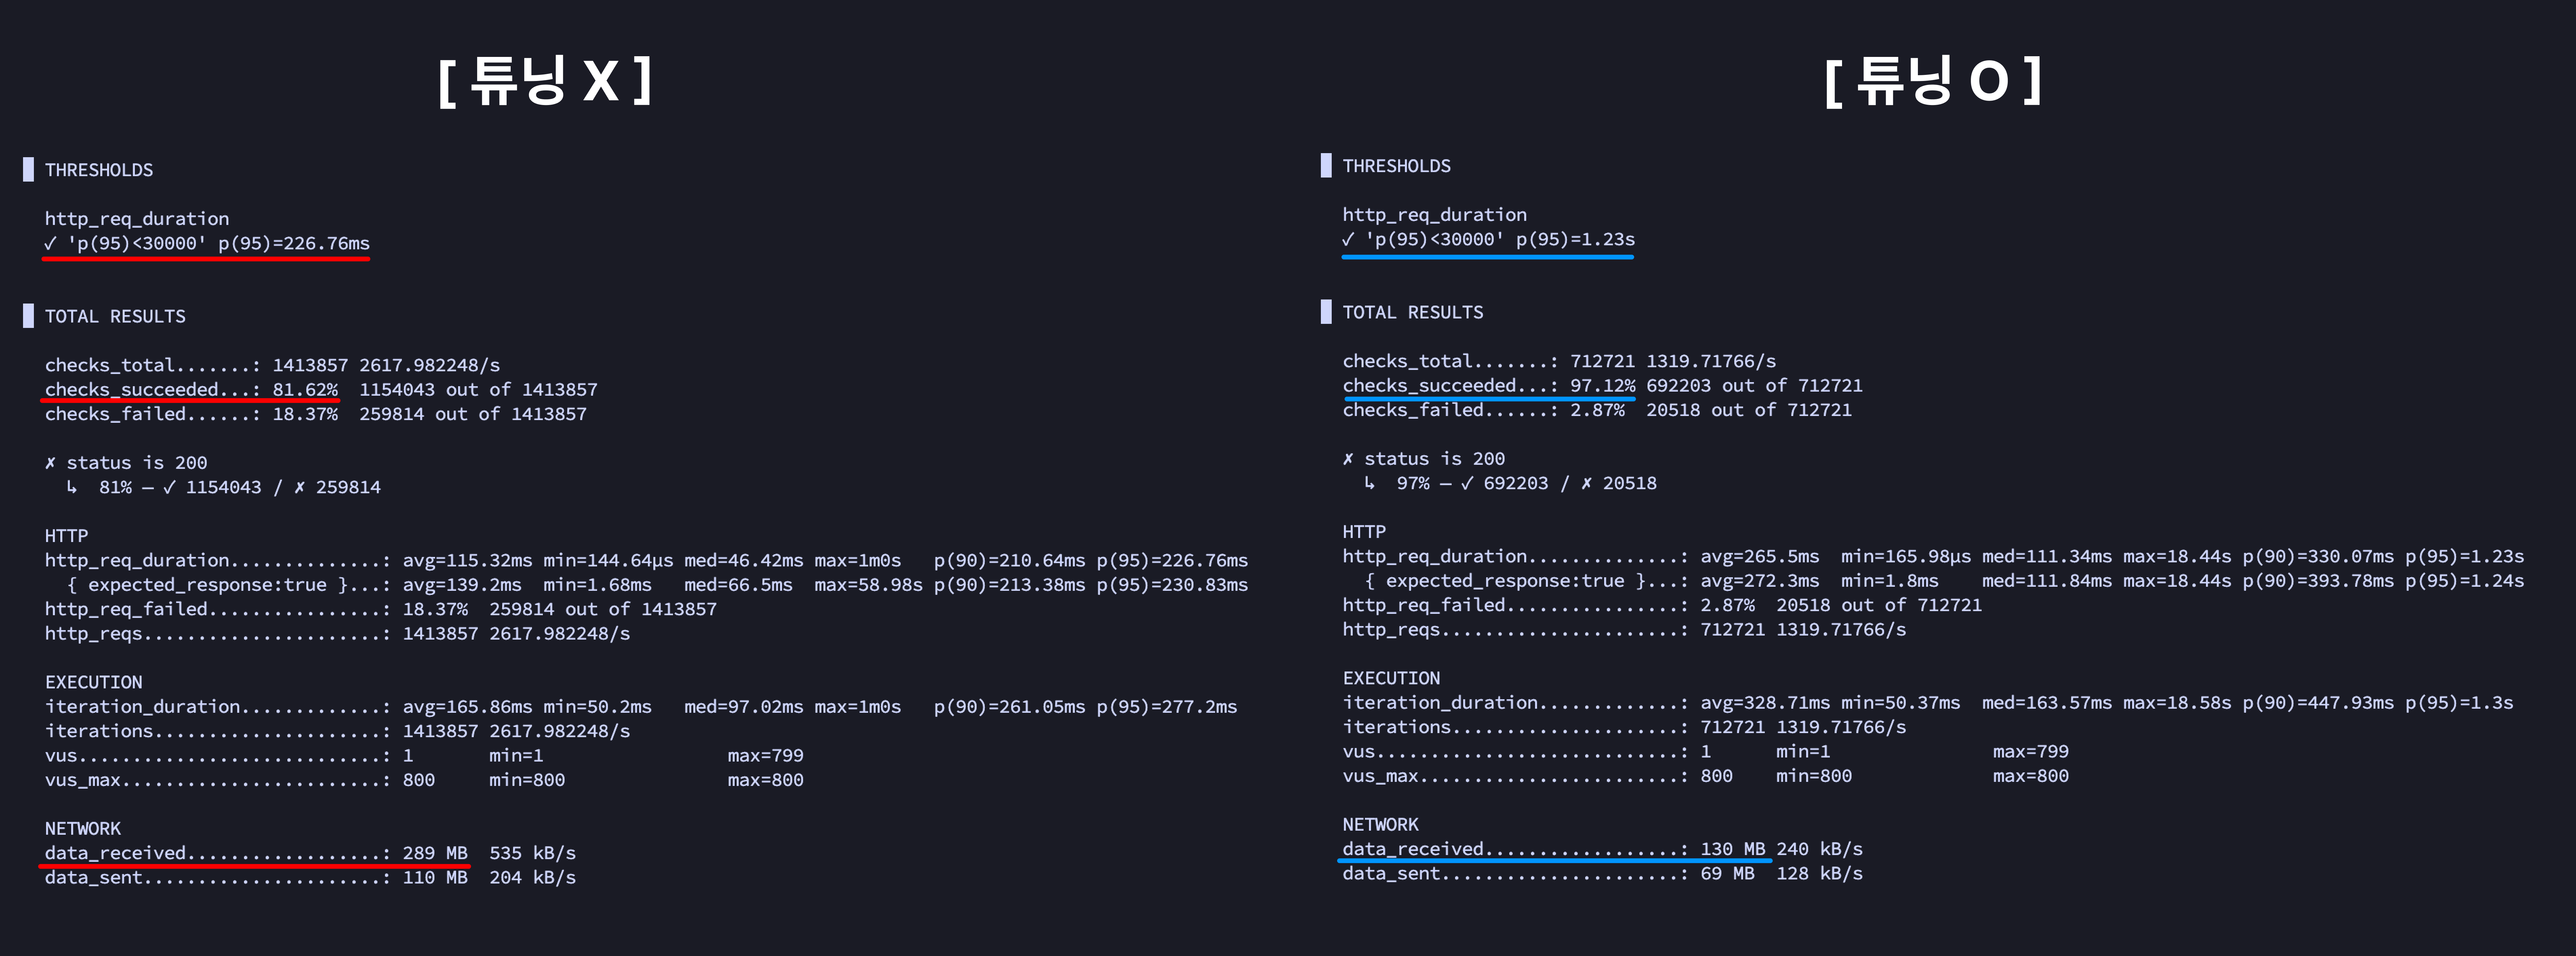Click the left TOTAL RESULTS marker block
This screenshot has height=956, width=2576.
point(28,316)
